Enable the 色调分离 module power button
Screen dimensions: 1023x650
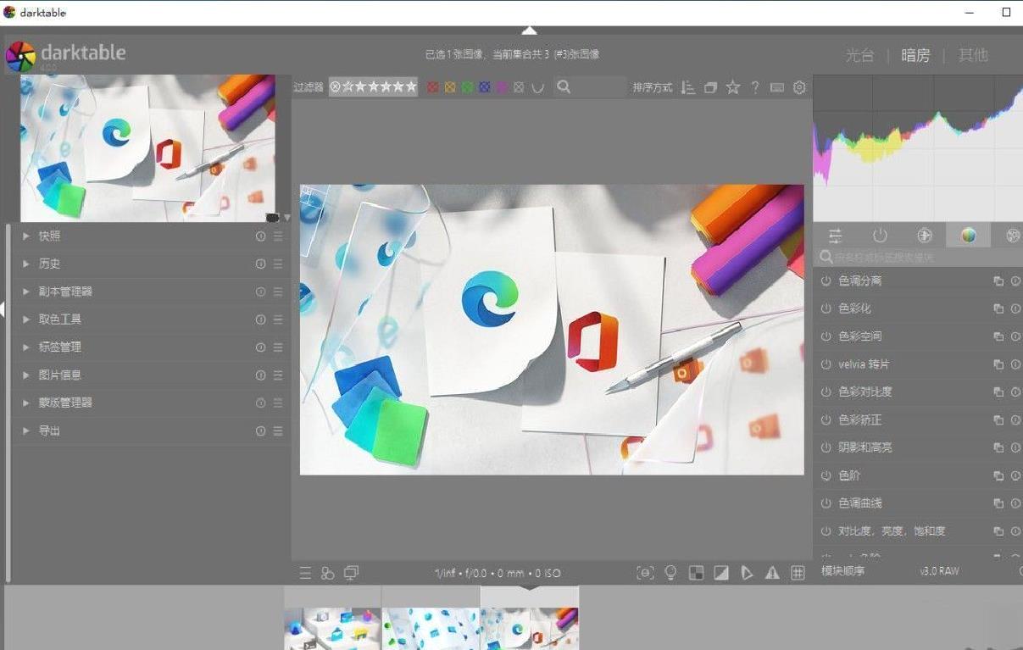coord(826,281)
